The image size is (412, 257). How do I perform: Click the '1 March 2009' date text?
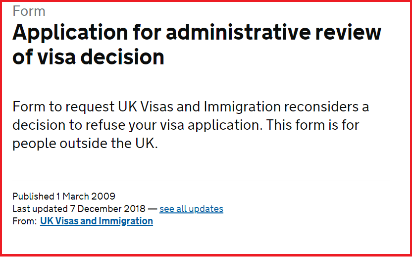86,196
